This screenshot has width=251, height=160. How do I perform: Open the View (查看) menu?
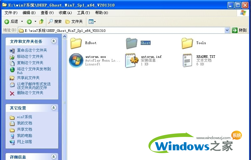[x=47, y=12]
